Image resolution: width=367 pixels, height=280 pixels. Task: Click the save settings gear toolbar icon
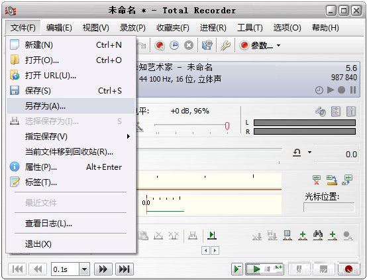click(207, 45)
